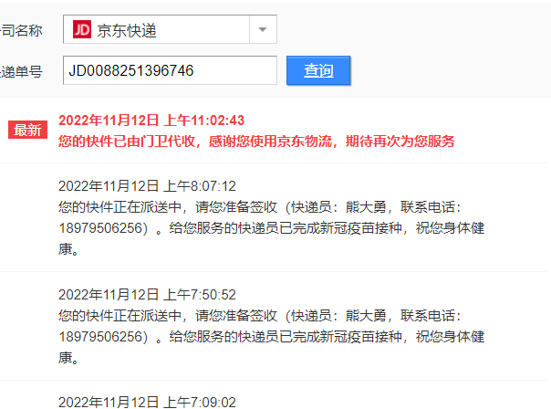
Task: Click the red 最新 badge
Action: [x=27, y=130]
